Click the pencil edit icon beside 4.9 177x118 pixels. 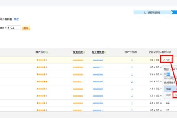click(x=164, y=60)
